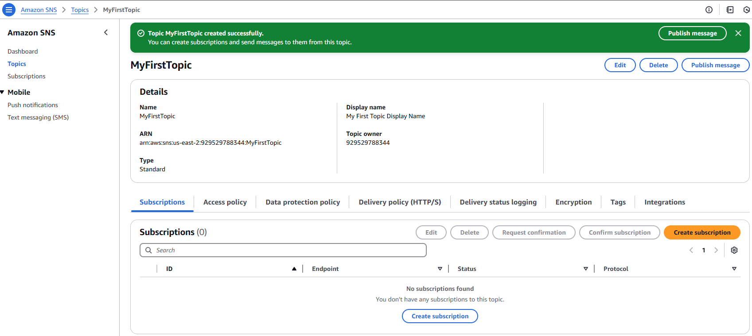Dismiss the green success banner

(738, 33)
